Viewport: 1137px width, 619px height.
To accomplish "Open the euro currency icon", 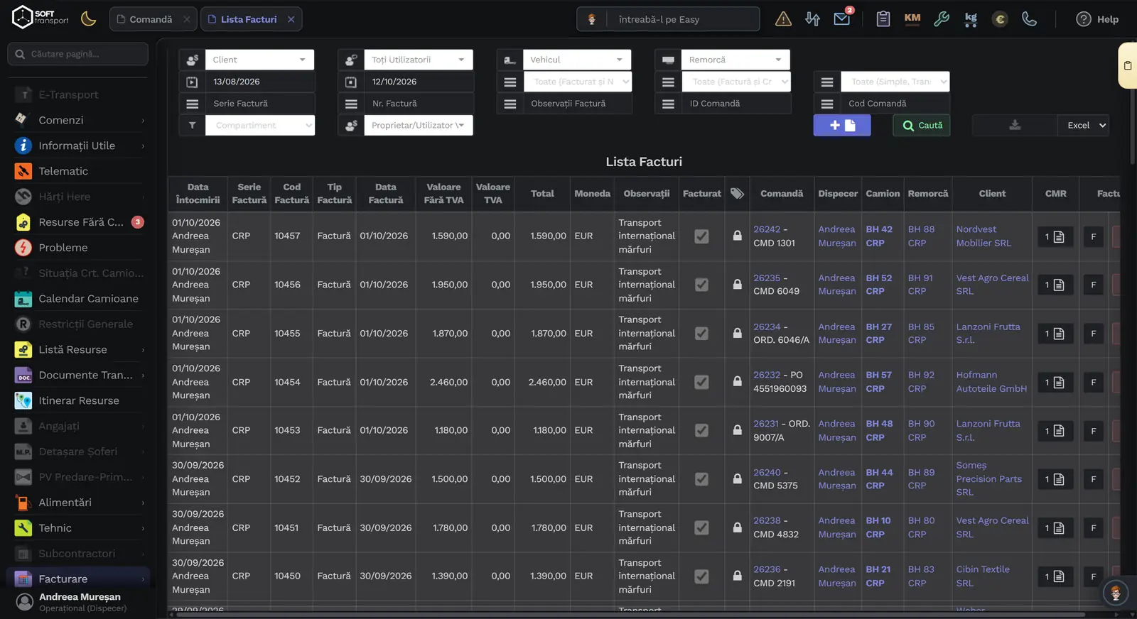I will [1000, 19].
